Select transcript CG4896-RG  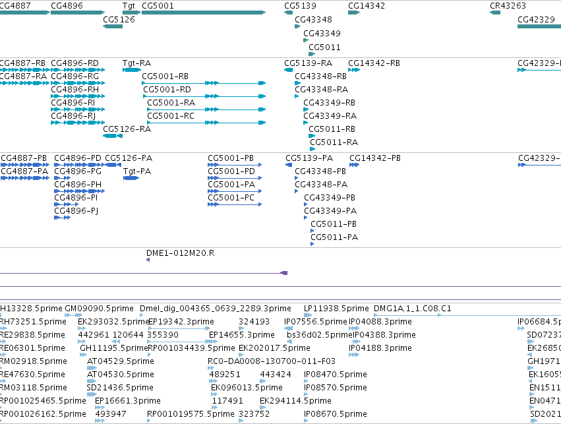tap(74, 76)
